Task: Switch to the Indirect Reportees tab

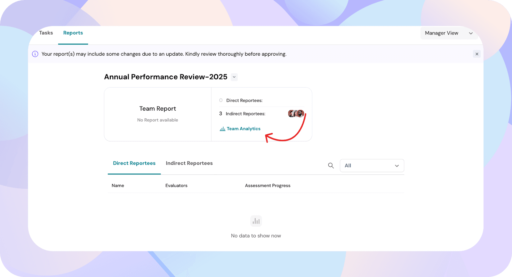Action: click(x=189, y=163)
